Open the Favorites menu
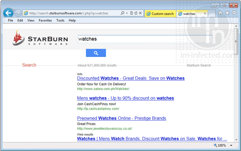241x151 pixels. click(45, 20)
